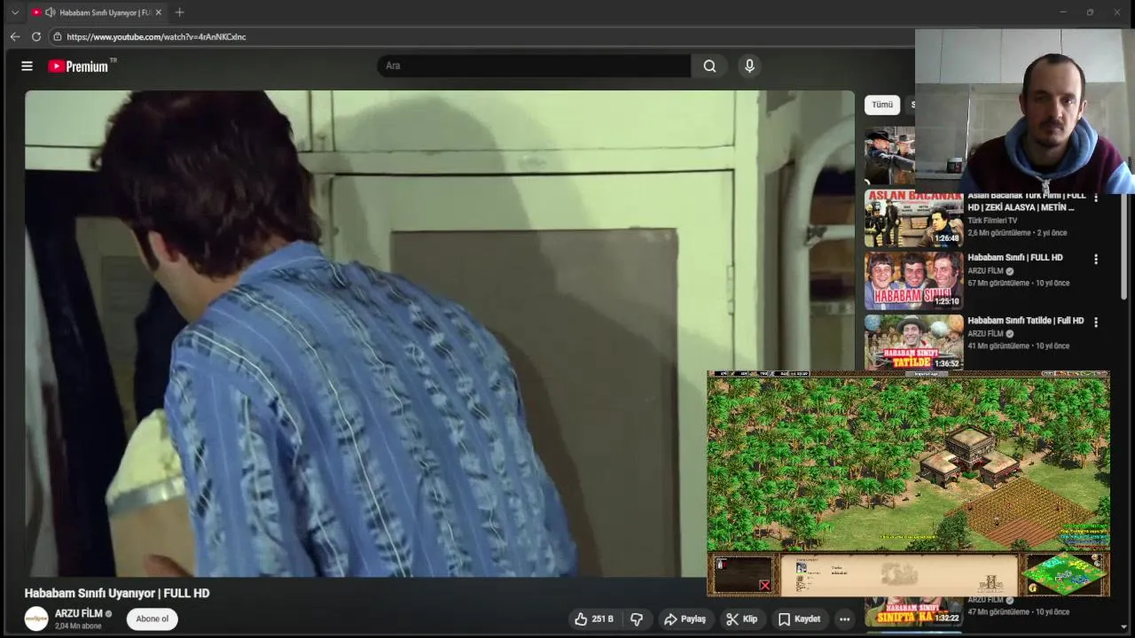Open Hababam Sınıfı | FULL HD title
The height and width of the screenshot is (638, 1135).
pos(1015,258)
